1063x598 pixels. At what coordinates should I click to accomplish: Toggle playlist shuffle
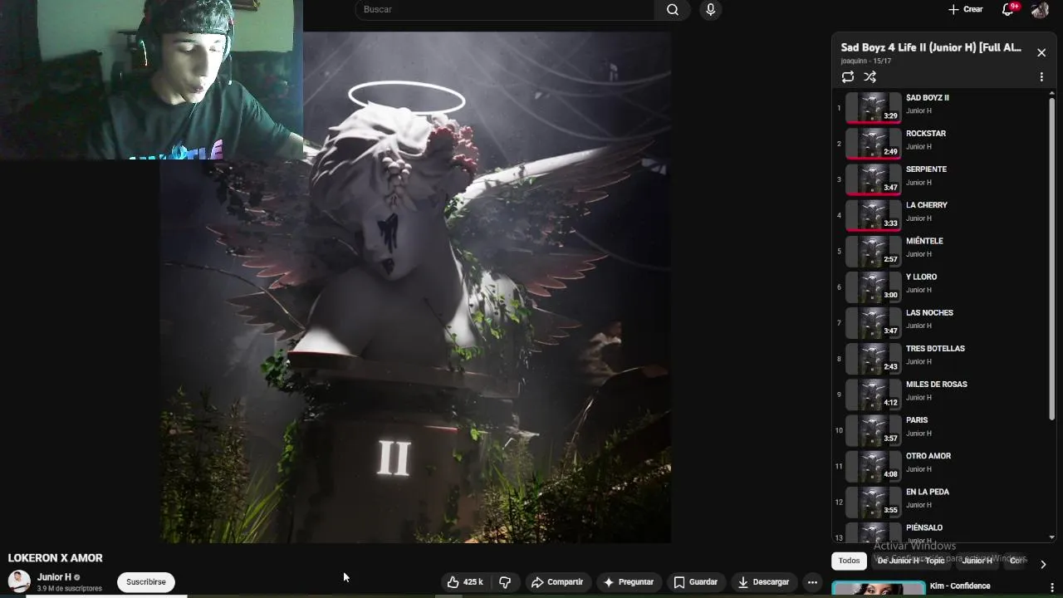pyautogui.click(x=870, y=77)
